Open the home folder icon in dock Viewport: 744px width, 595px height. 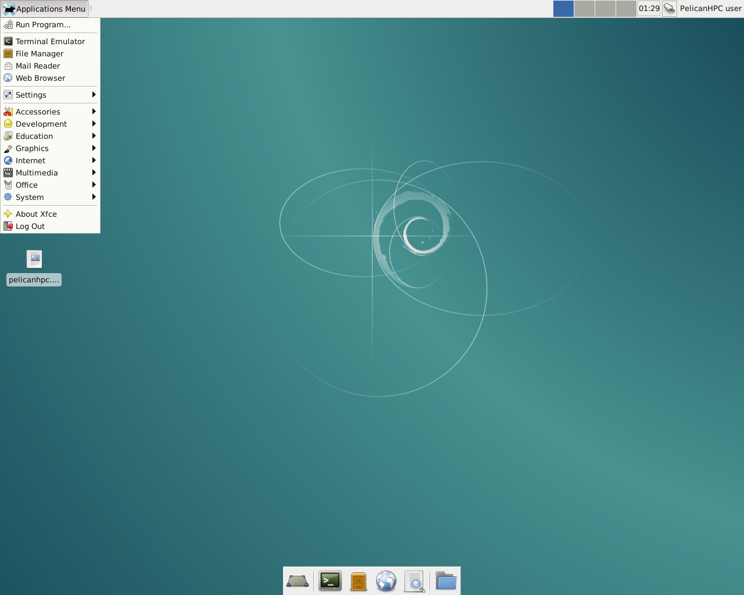pyautogui.click(x=446, y=581)
